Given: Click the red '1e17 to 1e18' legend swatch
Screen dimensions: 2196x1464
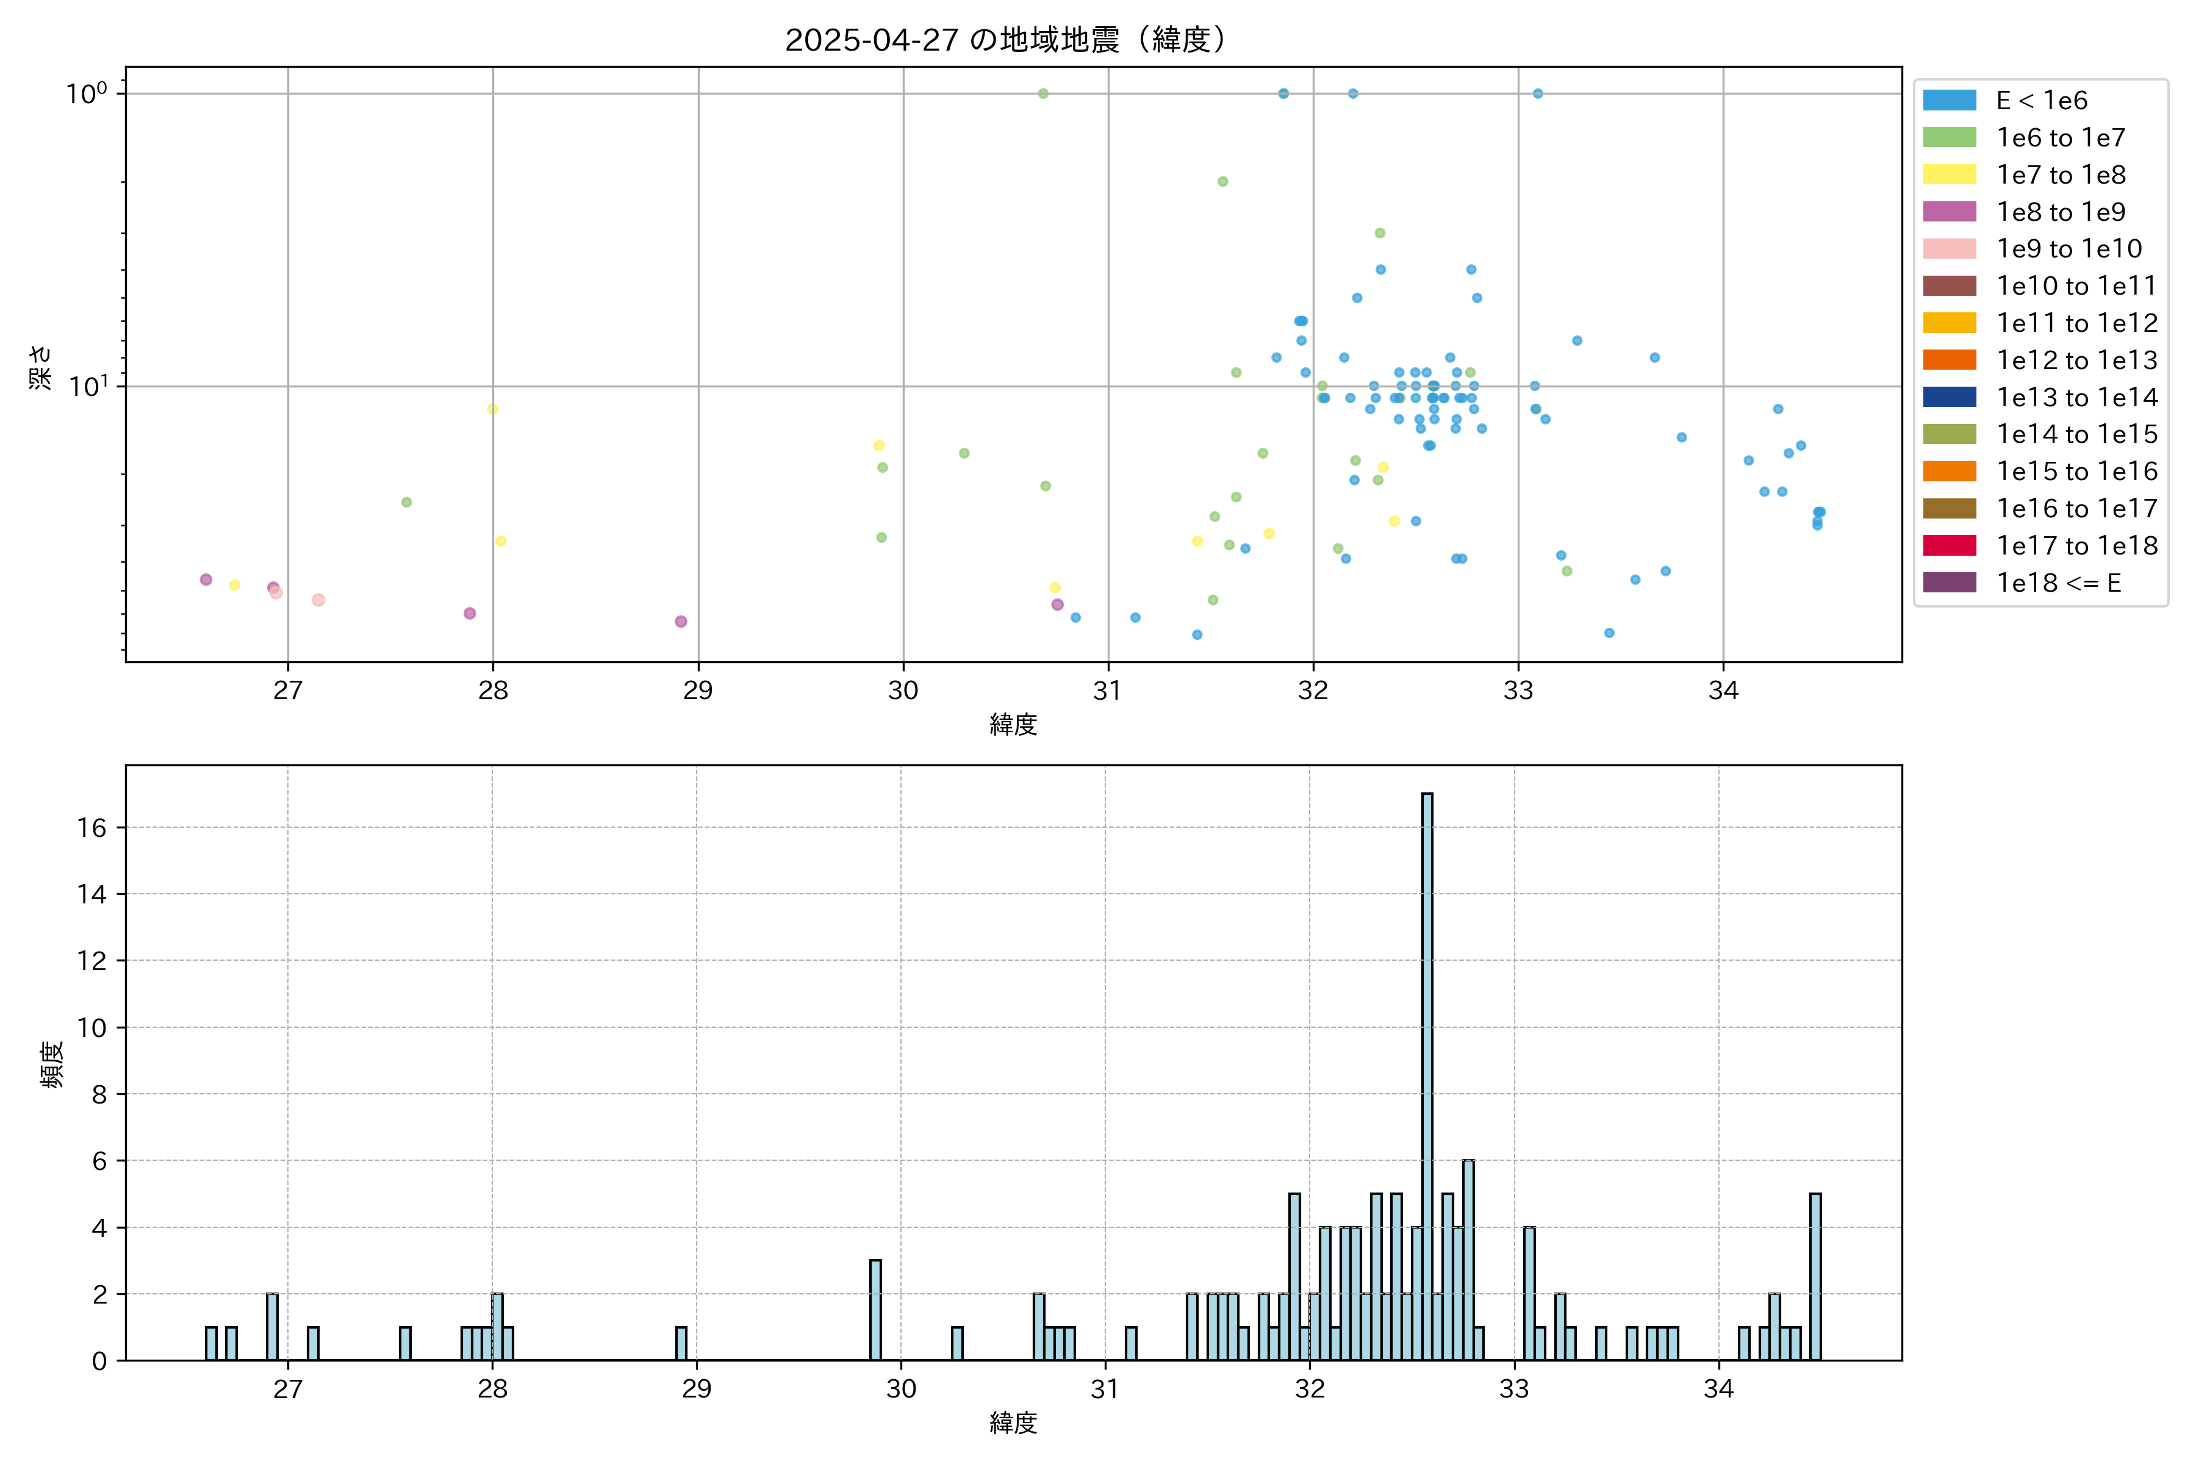Looking at the screenshot, I should coord(1950,545).
